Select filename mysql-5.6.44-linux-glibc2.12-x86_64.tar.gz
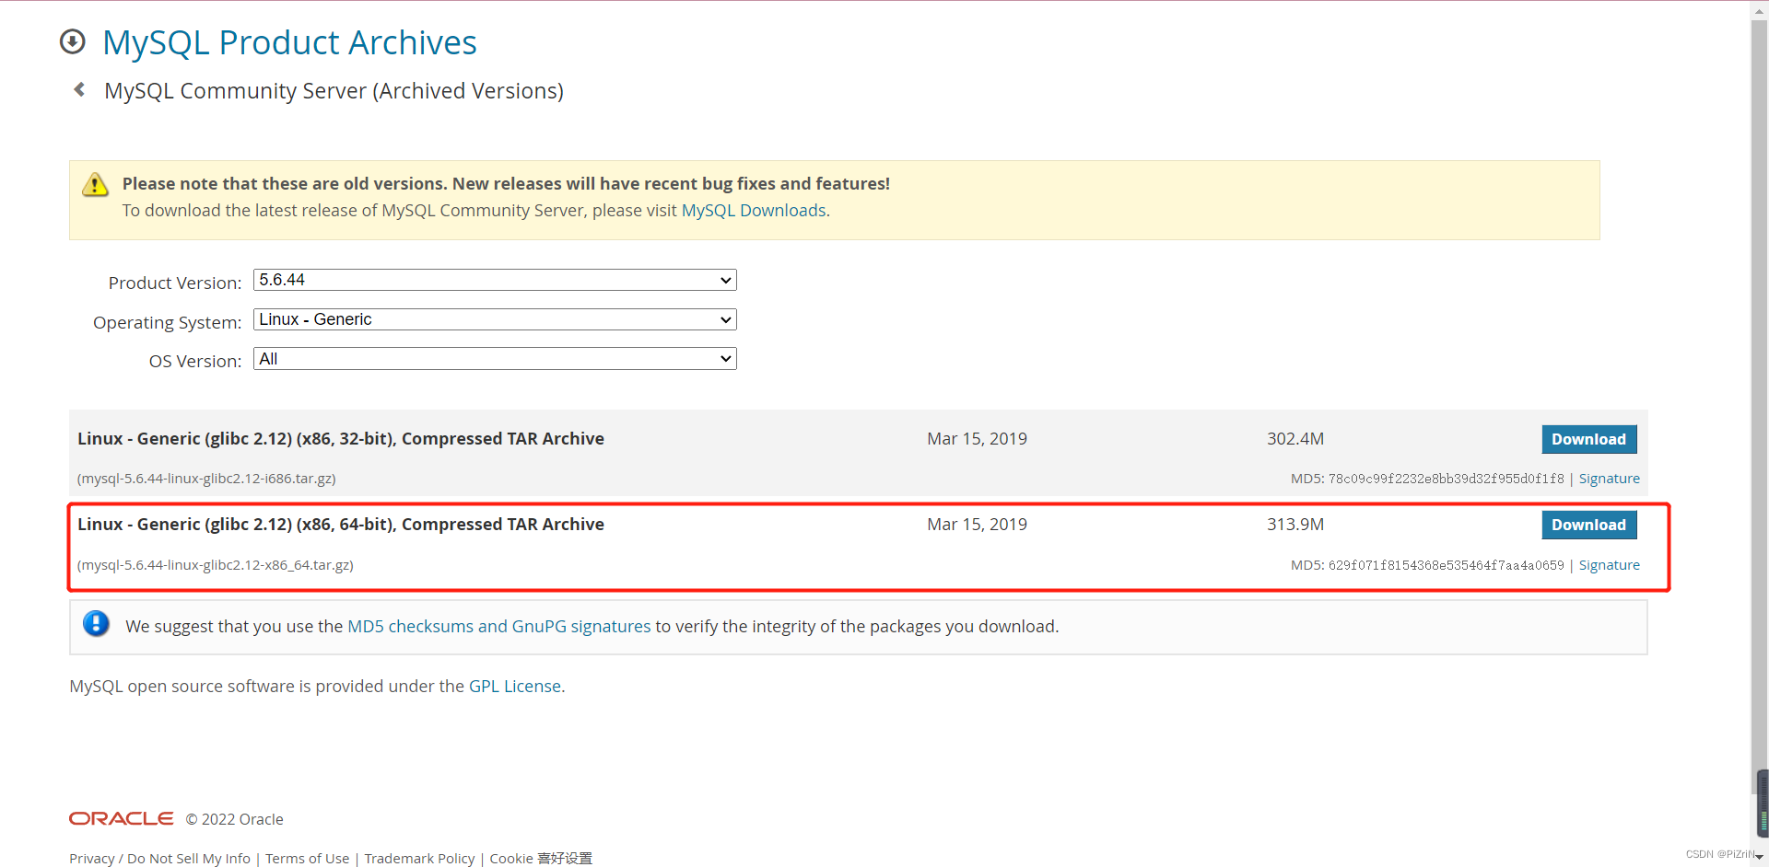 click(216, 565)
